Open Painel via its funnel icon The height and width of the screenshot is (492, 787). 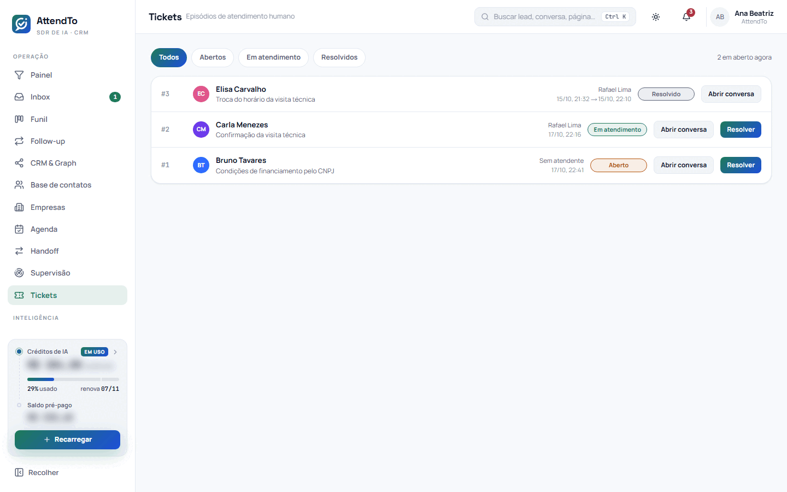tap(19, 75)
